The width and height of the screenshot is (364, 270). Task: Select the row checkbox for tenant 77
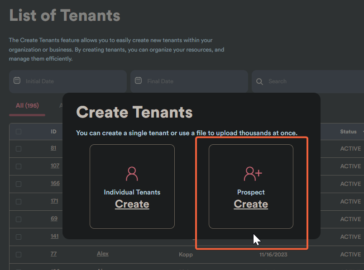coord(19,255)
